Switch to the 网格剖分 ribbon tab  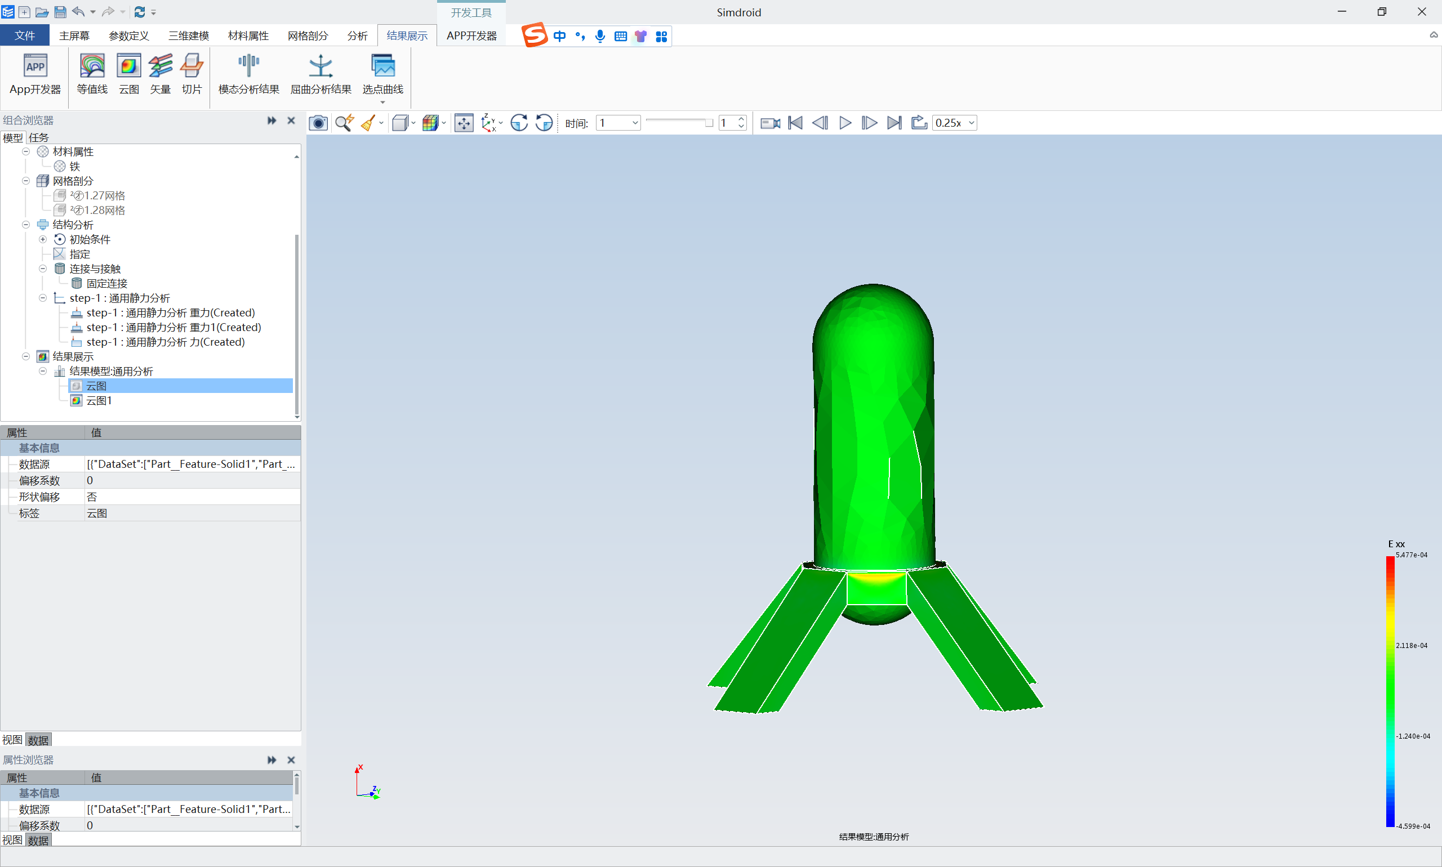tap(308, 35)
